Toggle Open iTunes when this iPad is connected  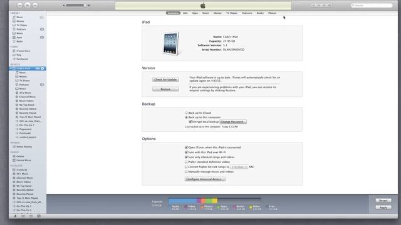click(186, 147)
